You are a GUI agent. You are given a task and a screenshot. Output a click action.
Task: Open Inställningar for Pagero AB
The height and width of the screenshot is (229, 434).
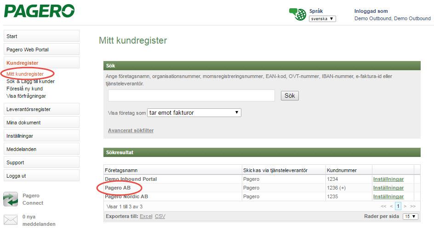[388, 188]
